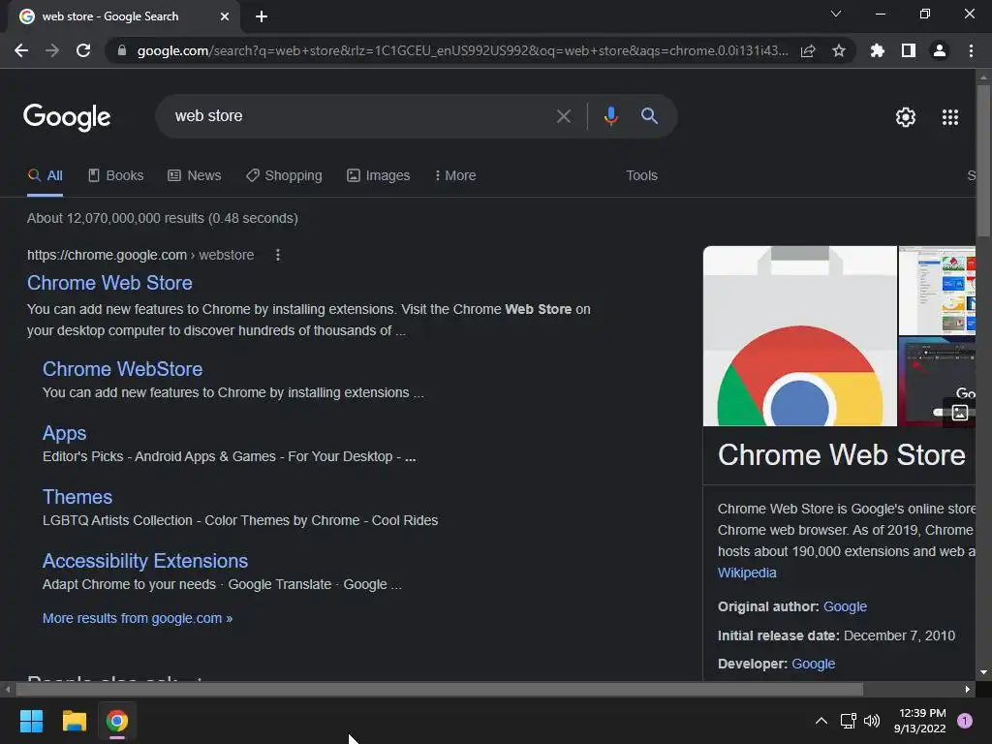Switch to the Images tab

click(379, 176)
